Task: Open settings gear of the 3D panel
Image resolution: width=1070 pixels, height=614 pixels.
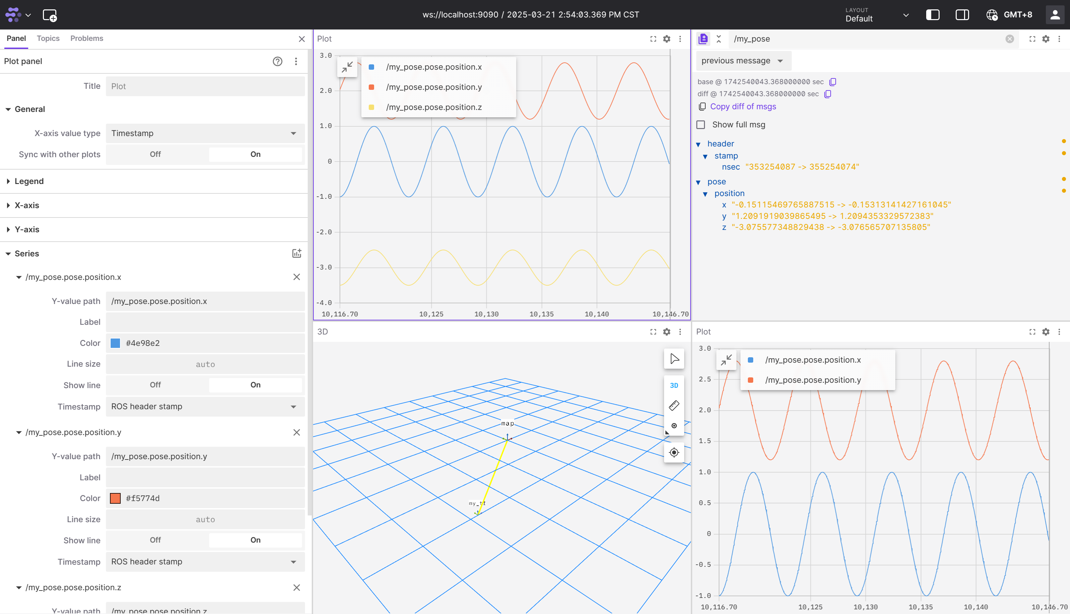Action: coord(666,332)
